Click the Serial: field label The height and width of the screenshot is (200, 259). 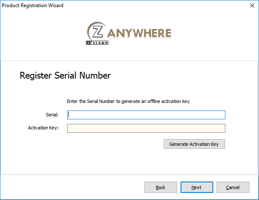(x=52, y=115)
